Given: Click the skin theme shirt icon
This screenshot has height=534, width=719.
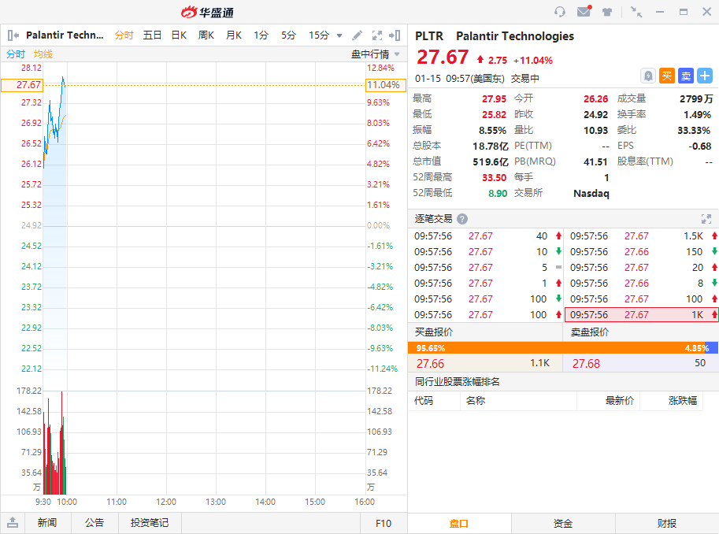Looking at the screenshot, I should coord(607,12).
